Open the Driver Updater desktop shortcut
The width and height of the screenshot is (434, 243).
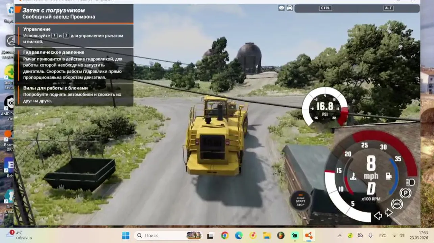point(9,202)
